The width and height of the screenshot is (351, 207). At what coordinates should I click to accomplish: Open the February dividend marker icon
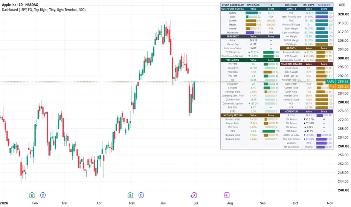pos(43,195)
